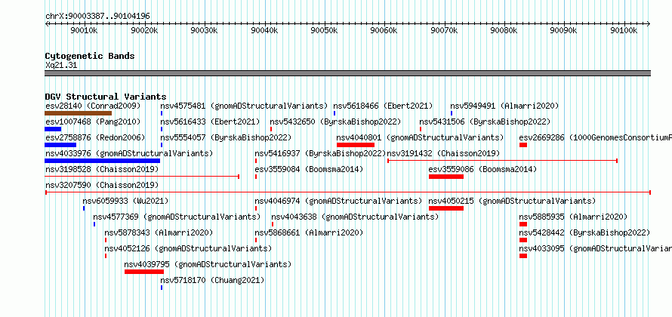This screenshot has height=317, width=672.
Task: Open variant nsv4050215 (gnomADStructuralVariants)
Action: click(512, 201)
